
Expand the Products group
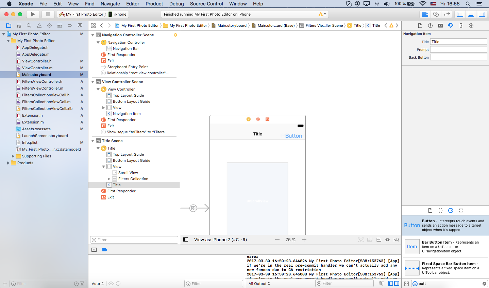9,163
